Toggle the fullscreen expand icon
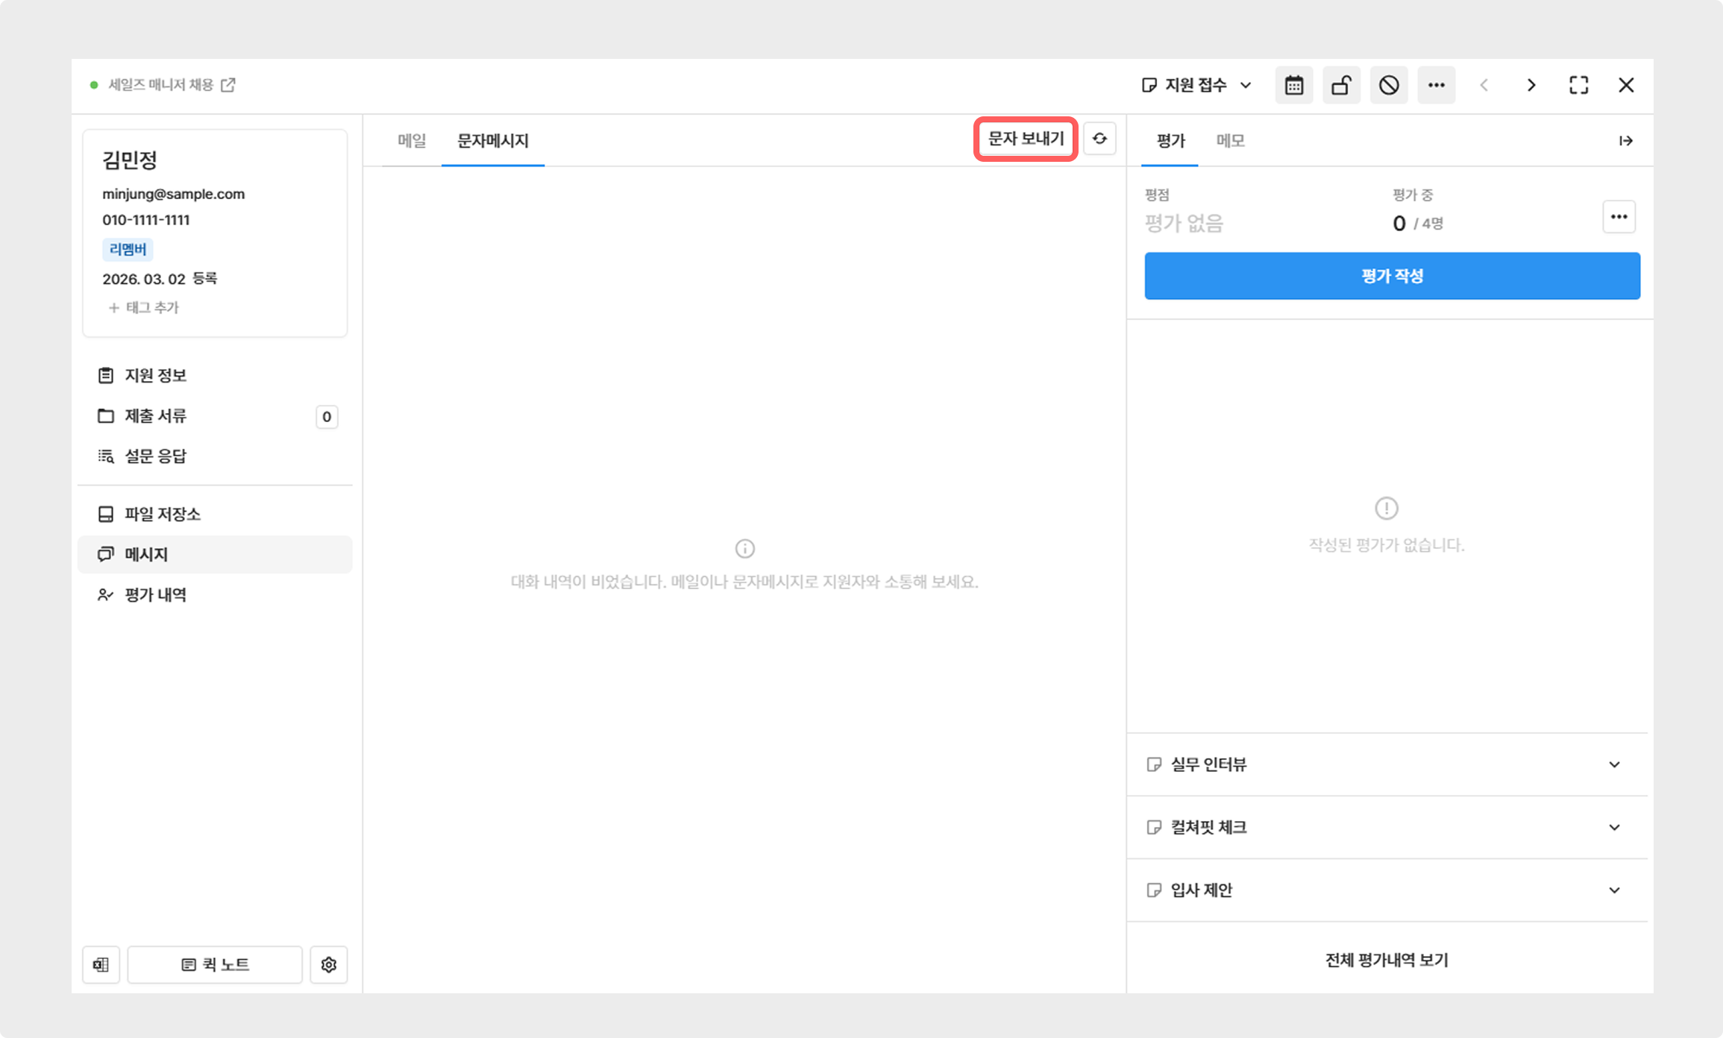Image resolution: width=1723 pixels, height=1038 pixels. [1578, 85]
